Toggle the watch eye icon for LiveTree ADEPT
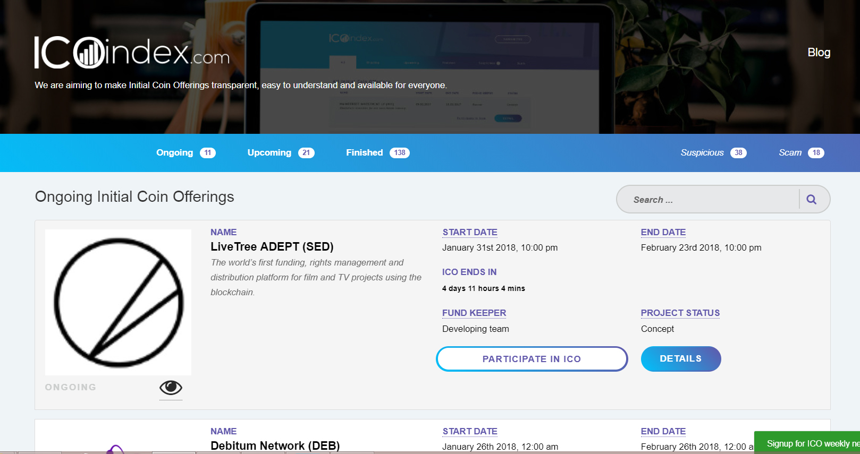 [x=171, y=388]
